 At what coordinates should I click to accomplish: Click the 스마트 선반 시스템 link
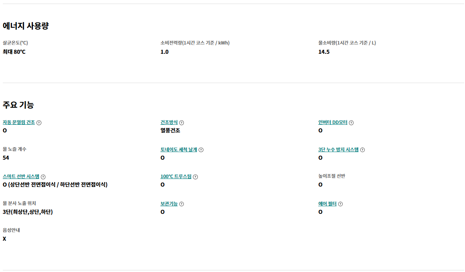(x=21, y=177)
